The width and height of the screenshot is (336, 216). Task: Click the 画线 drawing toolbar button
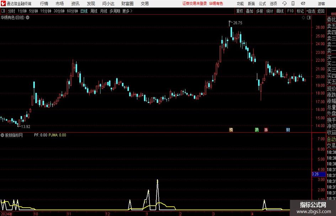click(x=280, y=11)
